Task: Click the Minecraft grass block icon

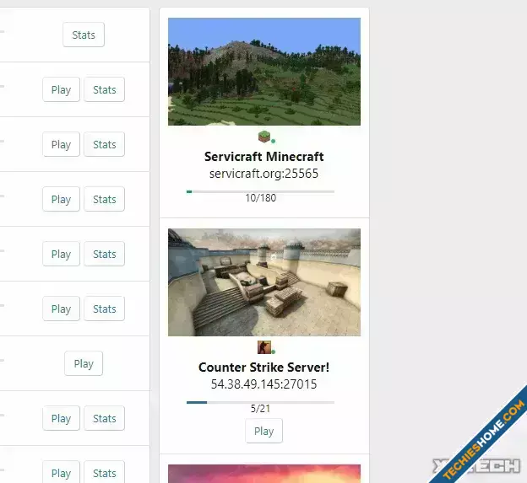Action: click(264, 137)
